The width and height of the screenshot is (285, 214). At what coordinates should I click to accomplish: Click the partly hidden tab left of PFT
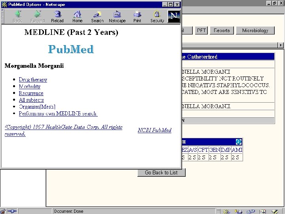coord(187,31)
